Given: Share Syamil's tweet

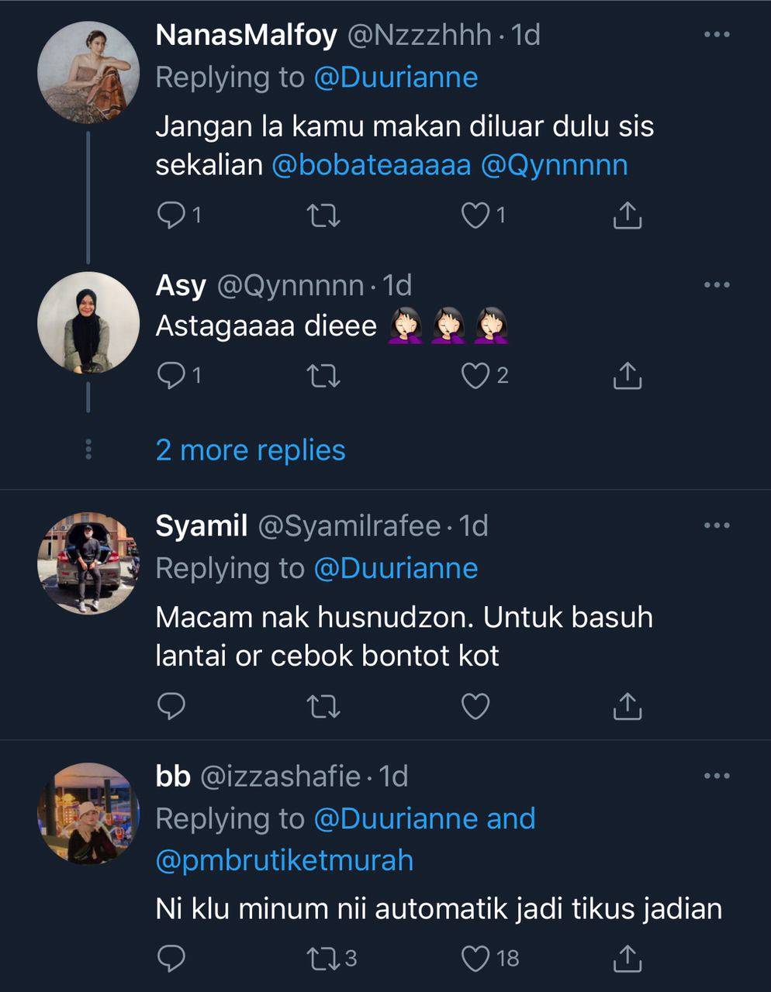Looking at the screenshot, I should (x=627, y=706).
